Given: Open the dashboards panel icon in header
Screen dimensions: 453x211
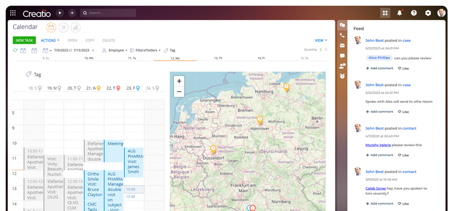Looking at the screenshot, I should (385, 13).
